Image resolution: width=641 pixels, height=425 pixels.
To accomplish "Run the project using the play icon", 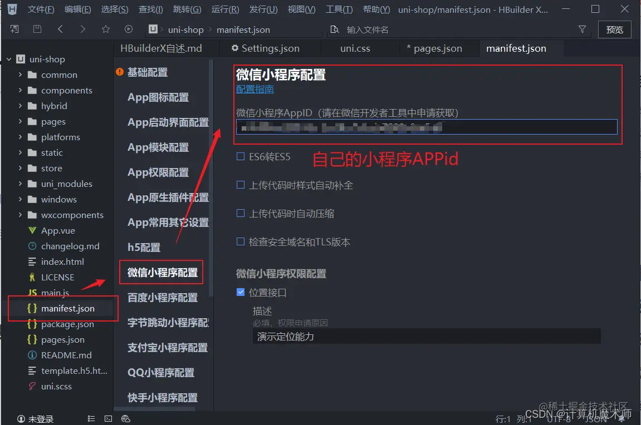I will pyautogui.click(x=129, y=29).
